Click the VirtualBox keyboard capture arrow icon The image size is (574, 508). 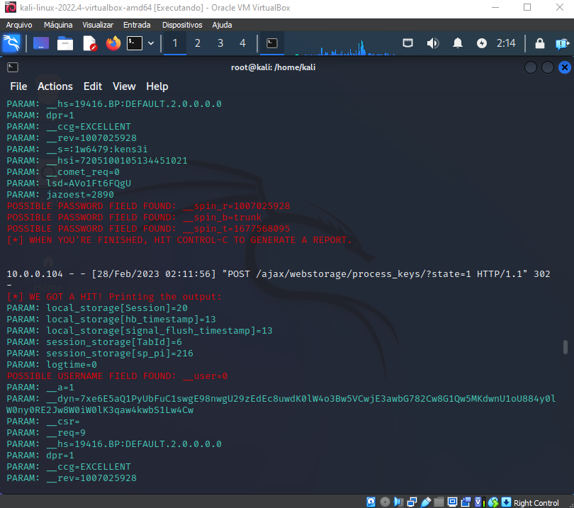(506, 502)
